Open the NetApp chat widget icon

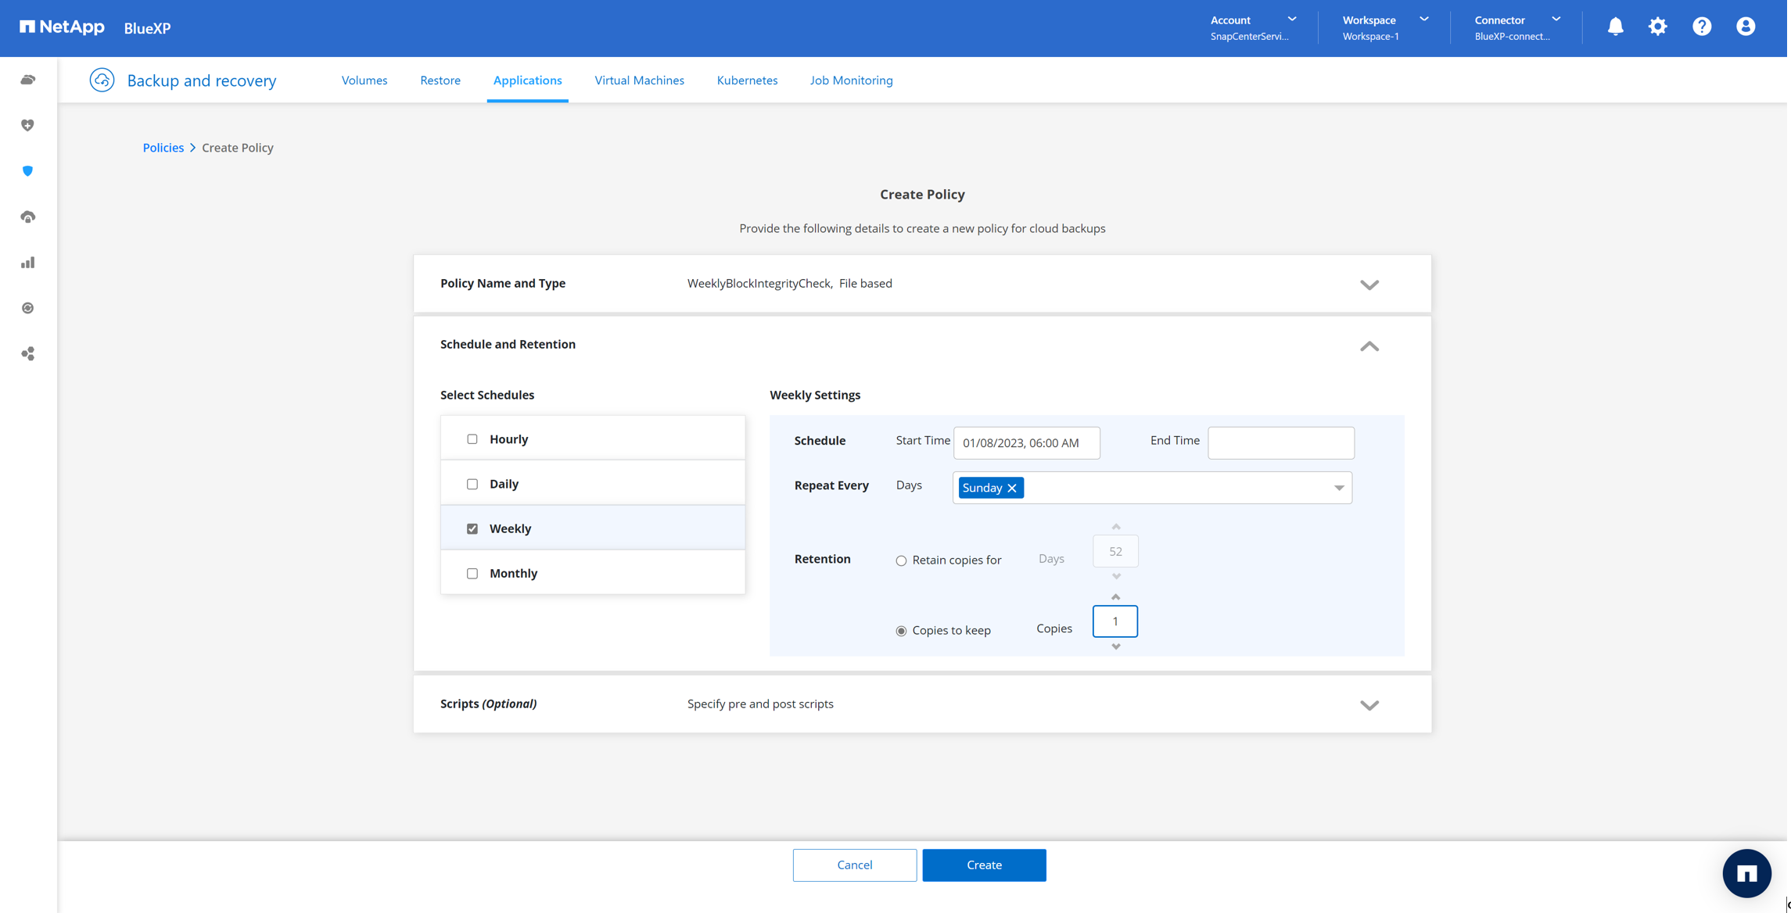pyautogui.click(x=1746, y=872)
